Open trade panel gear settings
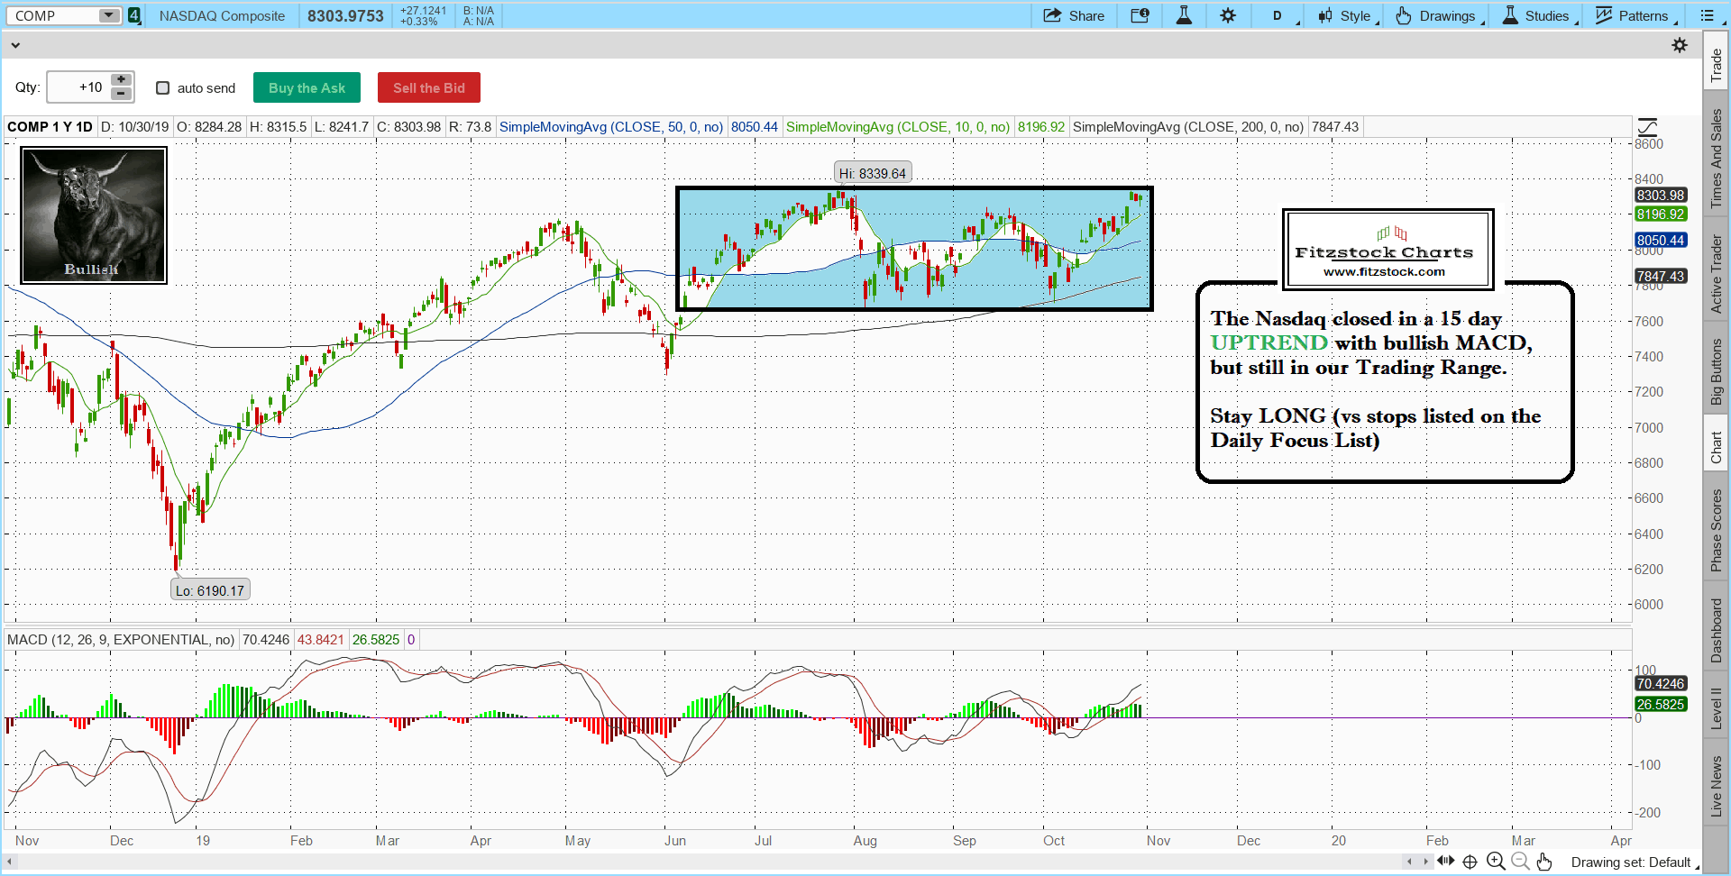This screenshot has height=876, width=1731. point(1679,45)
